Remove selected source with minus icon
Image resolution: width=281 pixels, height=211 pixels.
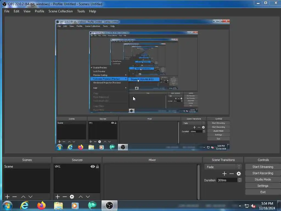click(65, 197)
